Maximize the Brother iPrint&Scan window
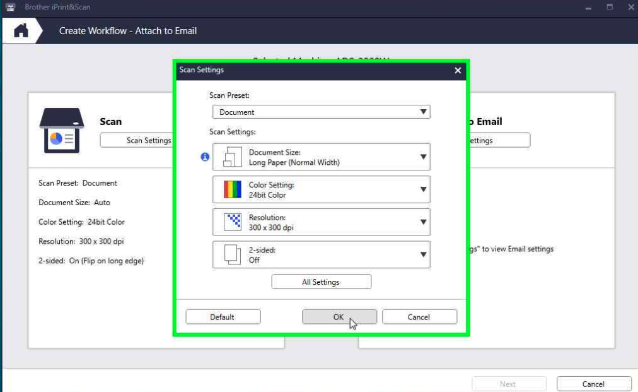 (x=610, y=7)
